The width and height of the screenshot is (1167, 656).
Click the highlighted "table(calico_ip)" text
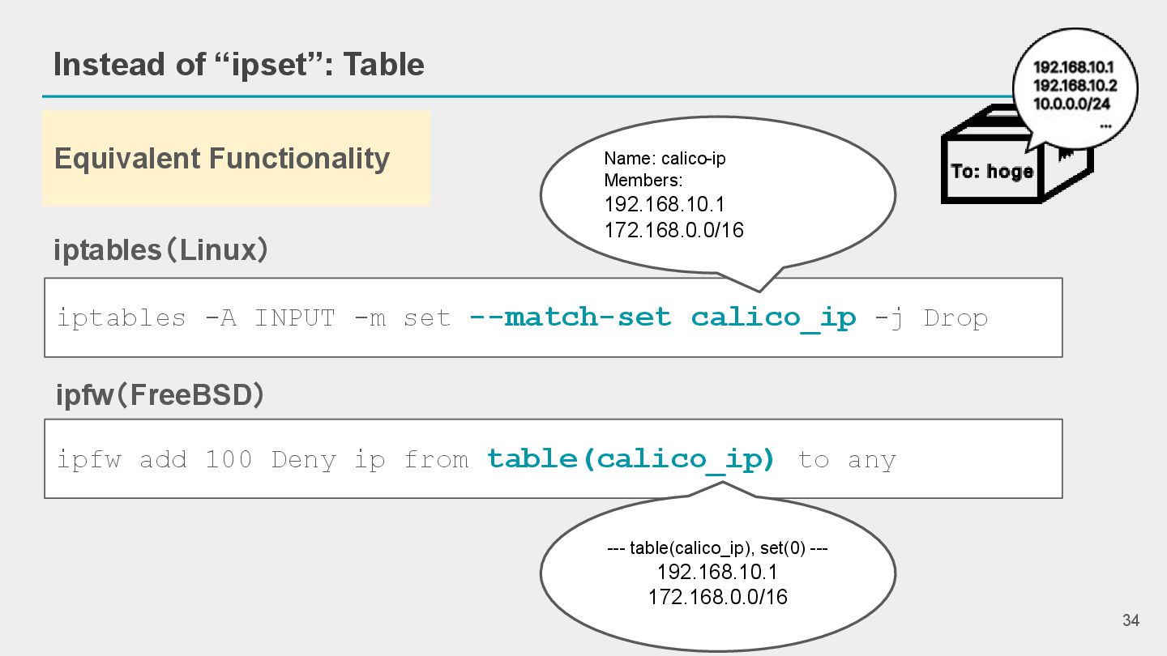pyautogui.click(x=631, y=459)
